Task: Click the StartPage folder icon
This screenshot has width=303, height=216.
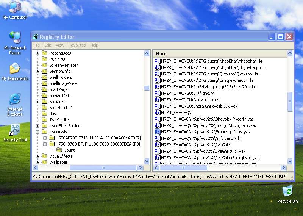Action: point(45,89)
